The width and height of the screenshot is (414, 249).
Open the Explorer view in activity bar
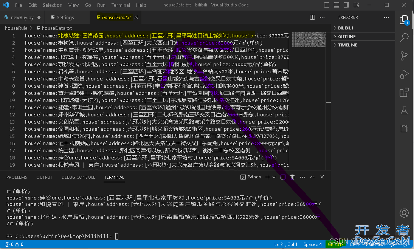(x=404, y=20)
